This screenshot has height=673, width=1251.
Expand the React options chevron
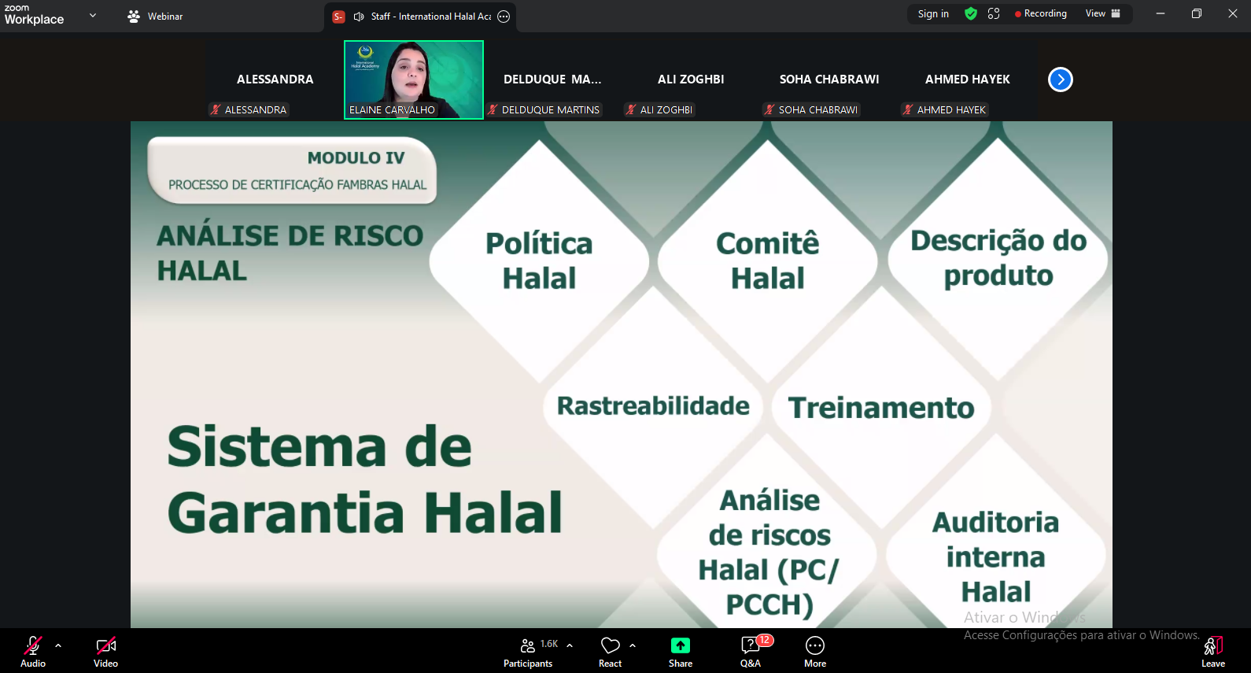(633, 645)
